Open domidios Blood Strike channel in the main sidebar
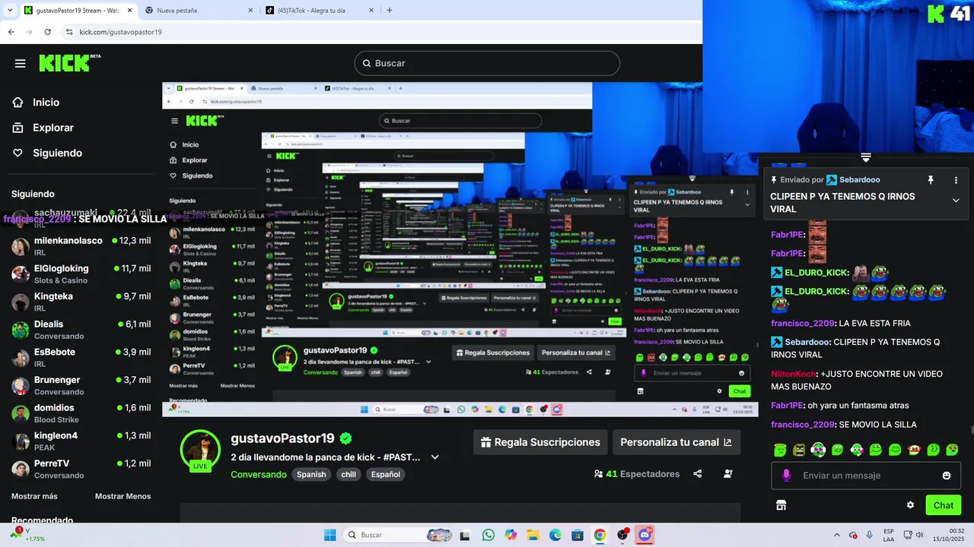The height and width of the screenshot is (547, 974). tap(81, 413)
